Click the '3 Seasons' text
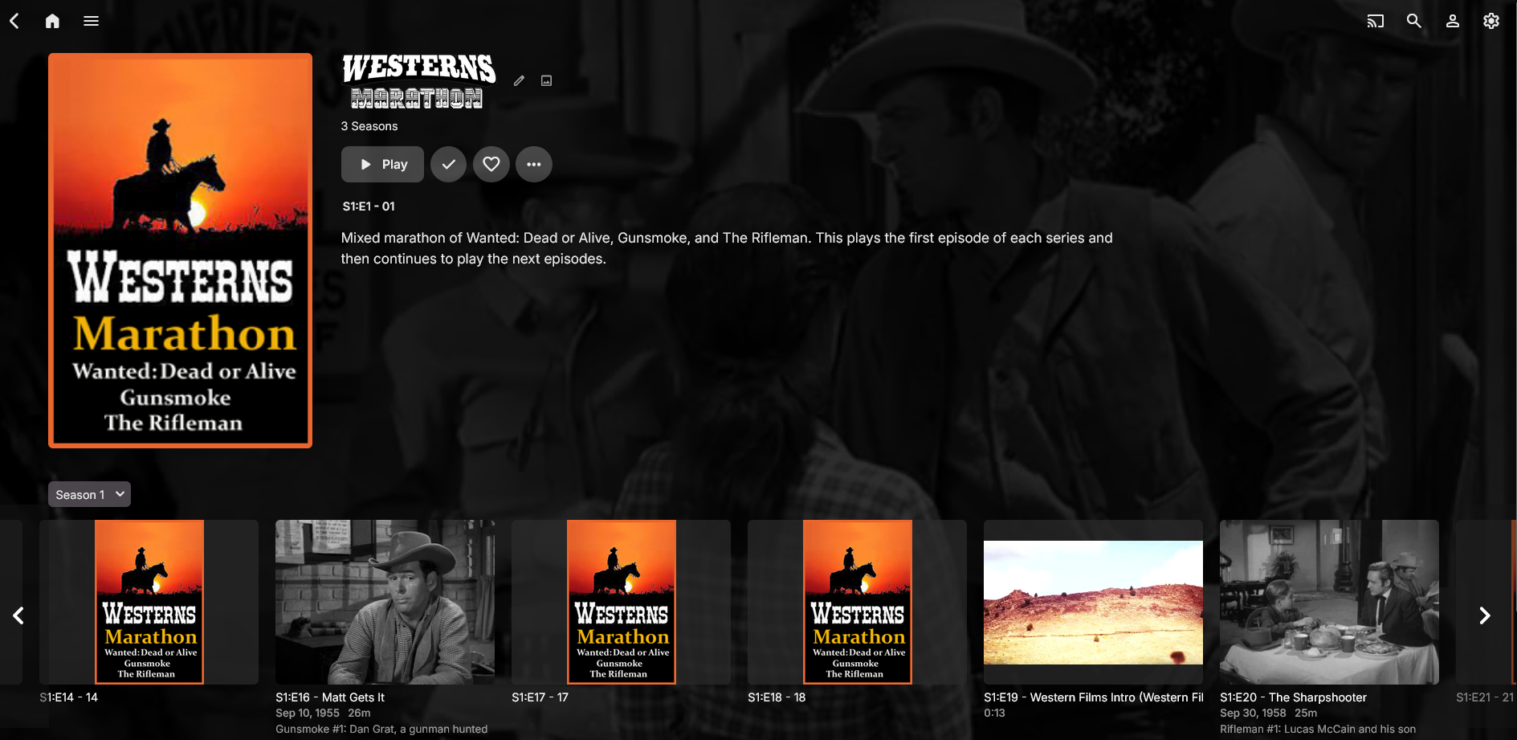This screenshot has height=740, width=1517. click(x=369, y=126)
